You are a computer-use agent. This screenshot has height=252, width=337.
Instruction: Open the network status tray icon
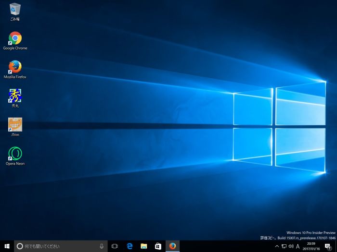point(284,246)
